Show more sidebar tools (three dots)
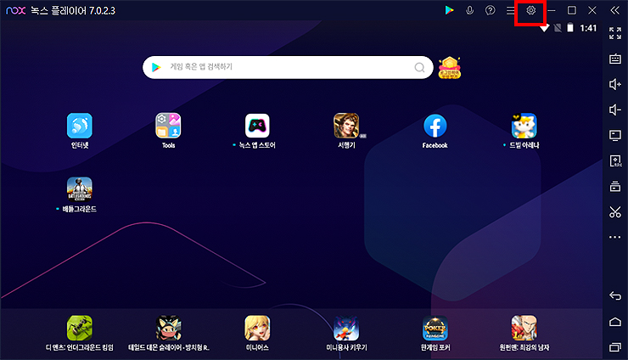The height and width of the screenshot is (360, 628). click(615, 237)
